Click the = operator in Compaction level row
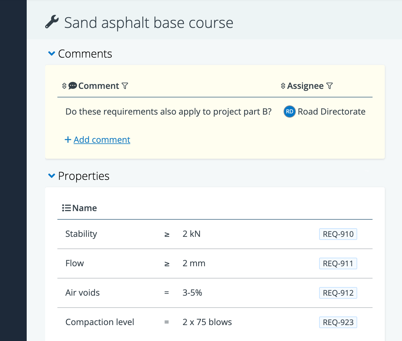The image size is (402, 341). coord(167,323)
